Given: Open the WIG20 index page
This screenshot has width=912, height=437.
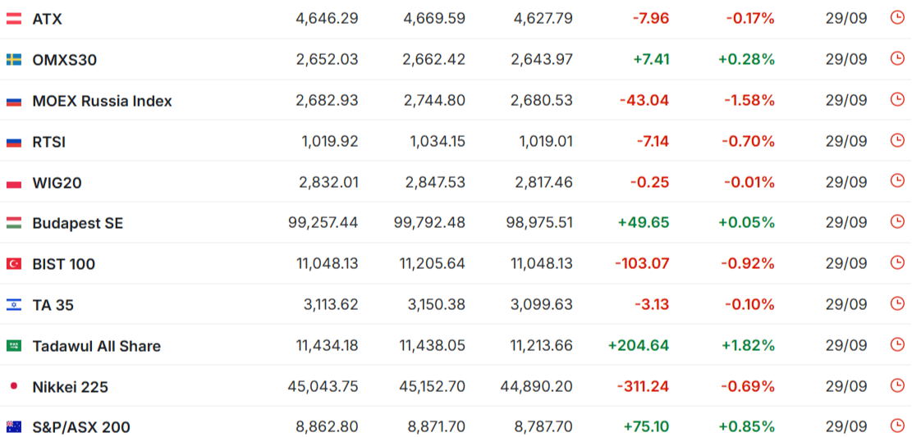Looking at the screenshot, I should (x=57, y=183).
